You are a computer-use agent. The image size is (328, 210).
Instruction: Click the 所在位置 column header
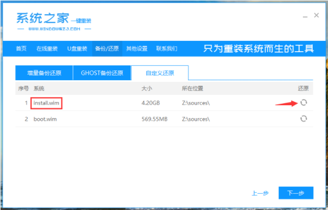tap(192, 88)
